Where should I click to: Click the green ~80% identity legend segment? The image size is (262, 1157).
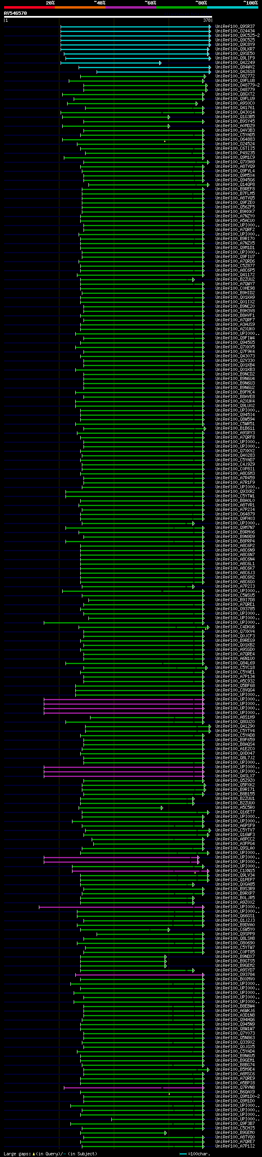coord(182,7)
